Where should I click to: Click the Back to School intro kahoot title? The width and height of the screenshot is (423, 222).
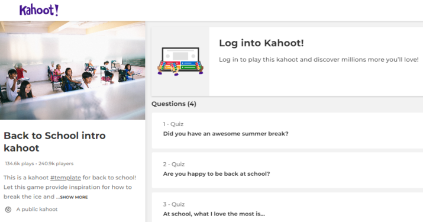click(54, 142)
